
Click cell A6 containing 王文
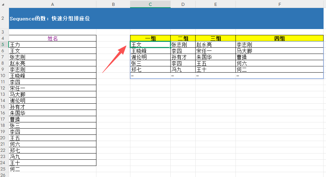pyautogui.click(x=53, y=51)
